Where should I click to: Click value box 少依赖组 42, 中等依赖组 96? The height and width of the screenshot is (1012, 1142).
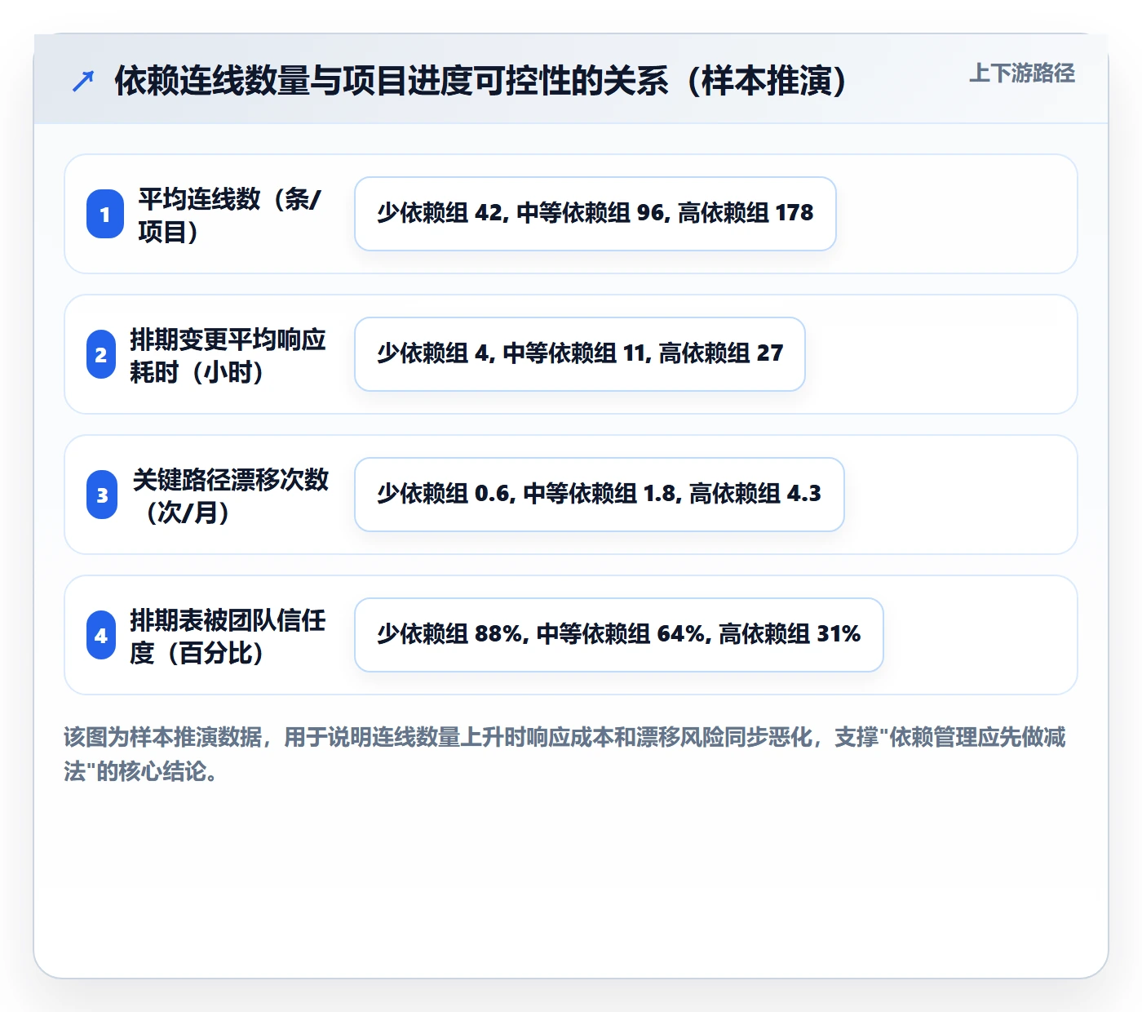point(595,214)
